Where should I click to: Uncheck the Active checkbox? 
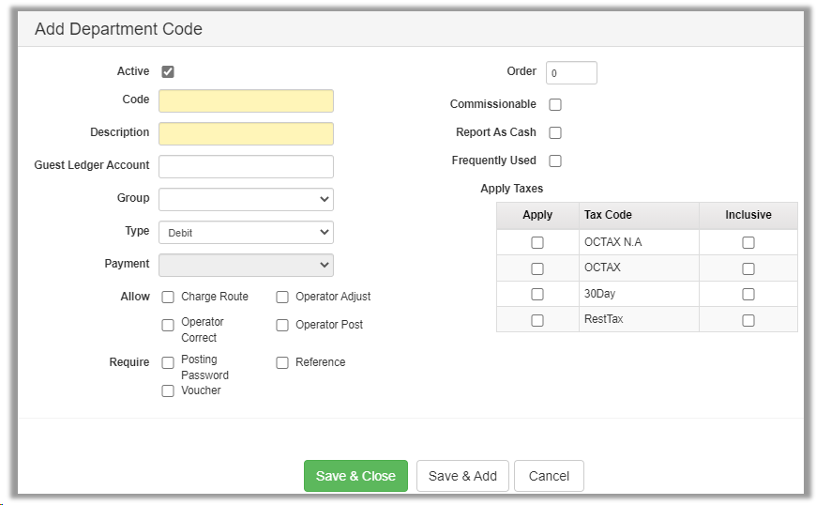[x=168, y=71]
